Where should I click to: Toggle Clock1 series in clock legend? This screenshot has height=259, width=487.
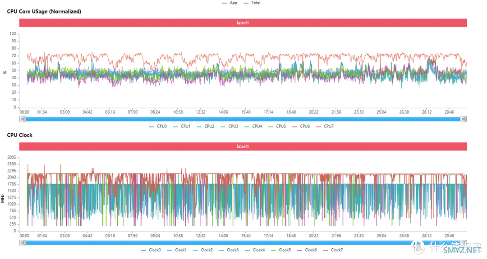point(177,250)
